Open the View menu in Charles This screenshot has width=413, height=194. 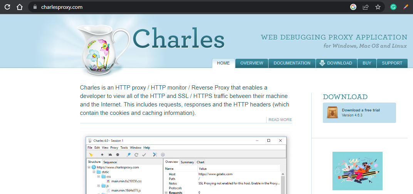(x=105, y=148)
